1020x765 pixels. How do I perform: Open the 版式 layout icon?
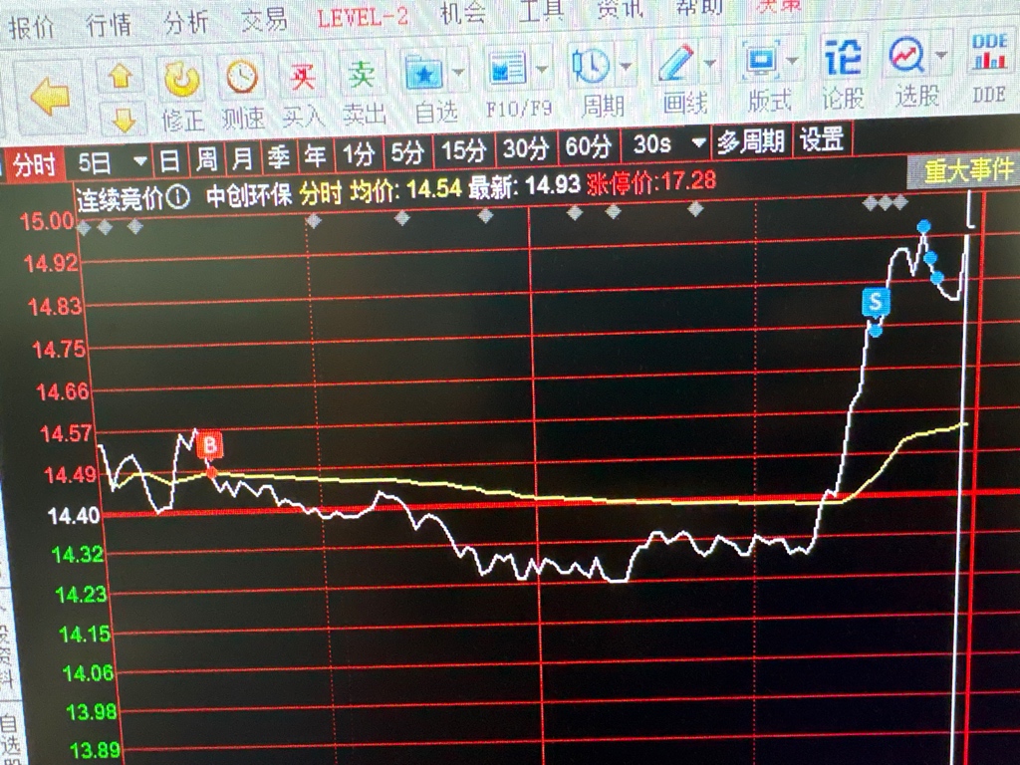[x=761, y=61]
